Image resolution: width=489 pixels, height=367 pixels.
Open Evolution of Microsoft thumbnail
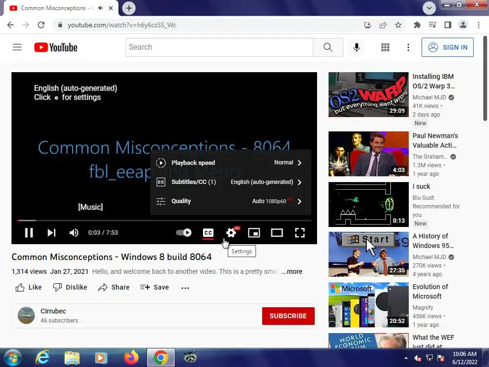coord(368,305)
